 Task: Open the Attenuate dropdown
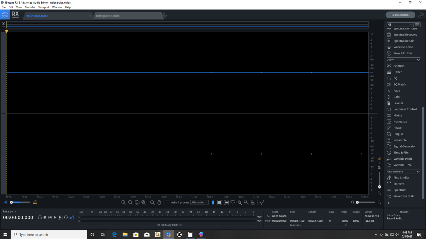pos(199,202)
